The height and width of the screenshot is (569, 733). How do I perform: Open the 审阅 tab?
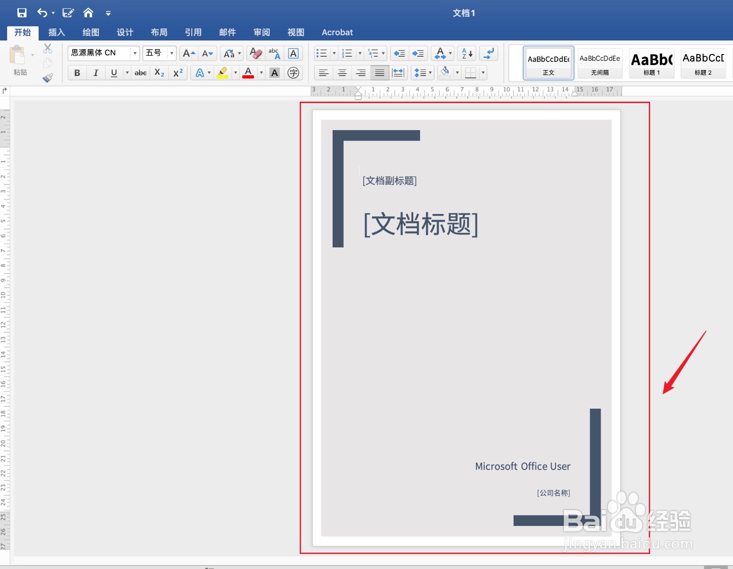click(x=262, y=32)
